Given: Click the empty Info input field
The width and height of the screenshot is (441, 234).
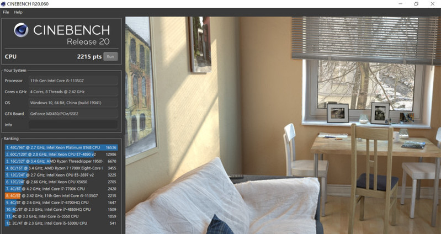Looking at the screenshot, I should tap(73, 125).
